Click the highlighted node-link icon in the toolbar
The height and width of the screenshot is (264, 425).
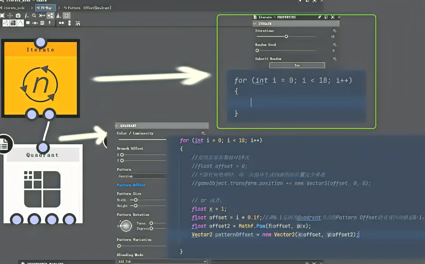pyautogui.click(x=50, y=16)
